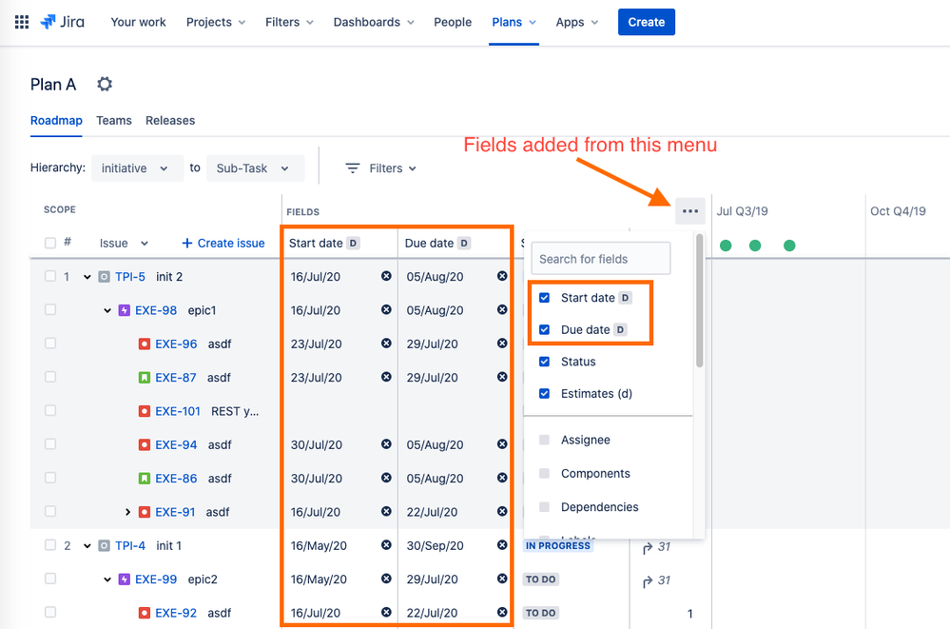This screenshot has height=629, width=950.
Task: Enable the Dependencies field checkbox
Action: [544, 506]
